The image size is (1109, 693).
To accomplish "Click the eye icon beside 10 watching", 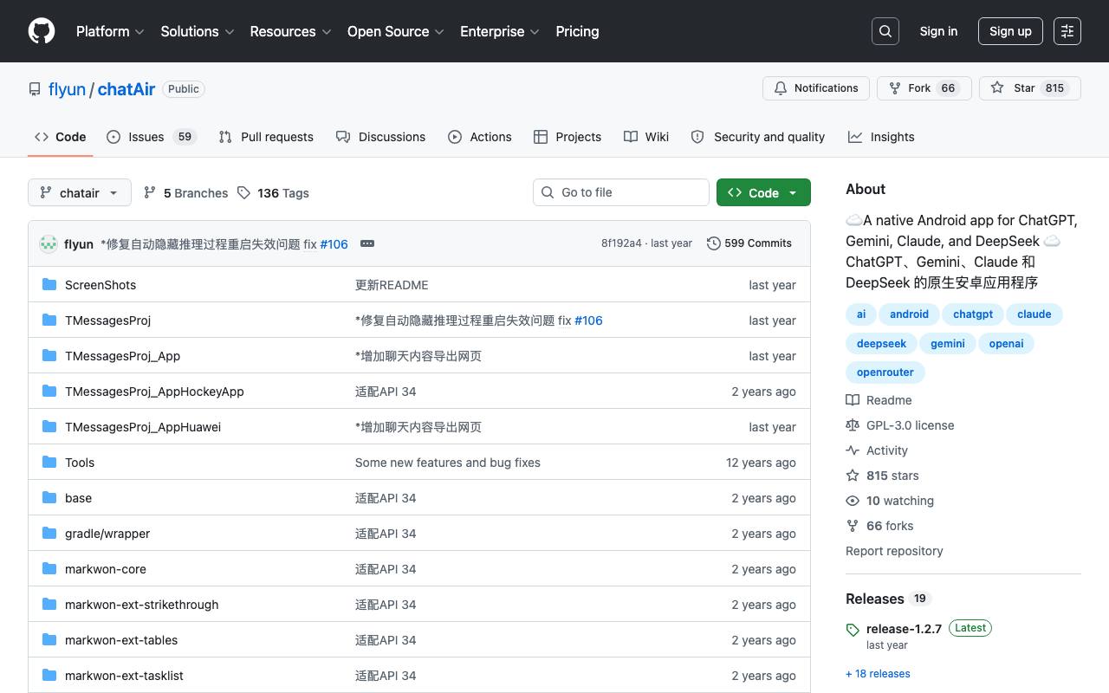I will 853,501.
